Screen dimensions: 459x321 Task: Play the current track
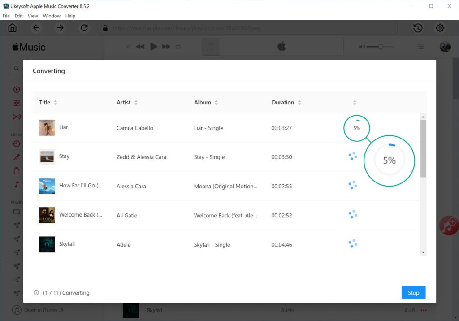click(x=154, y=47)
